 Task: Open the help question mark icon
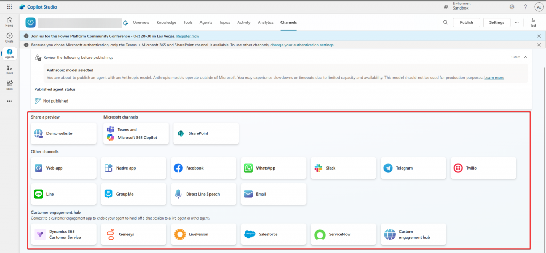pos(525,7)
